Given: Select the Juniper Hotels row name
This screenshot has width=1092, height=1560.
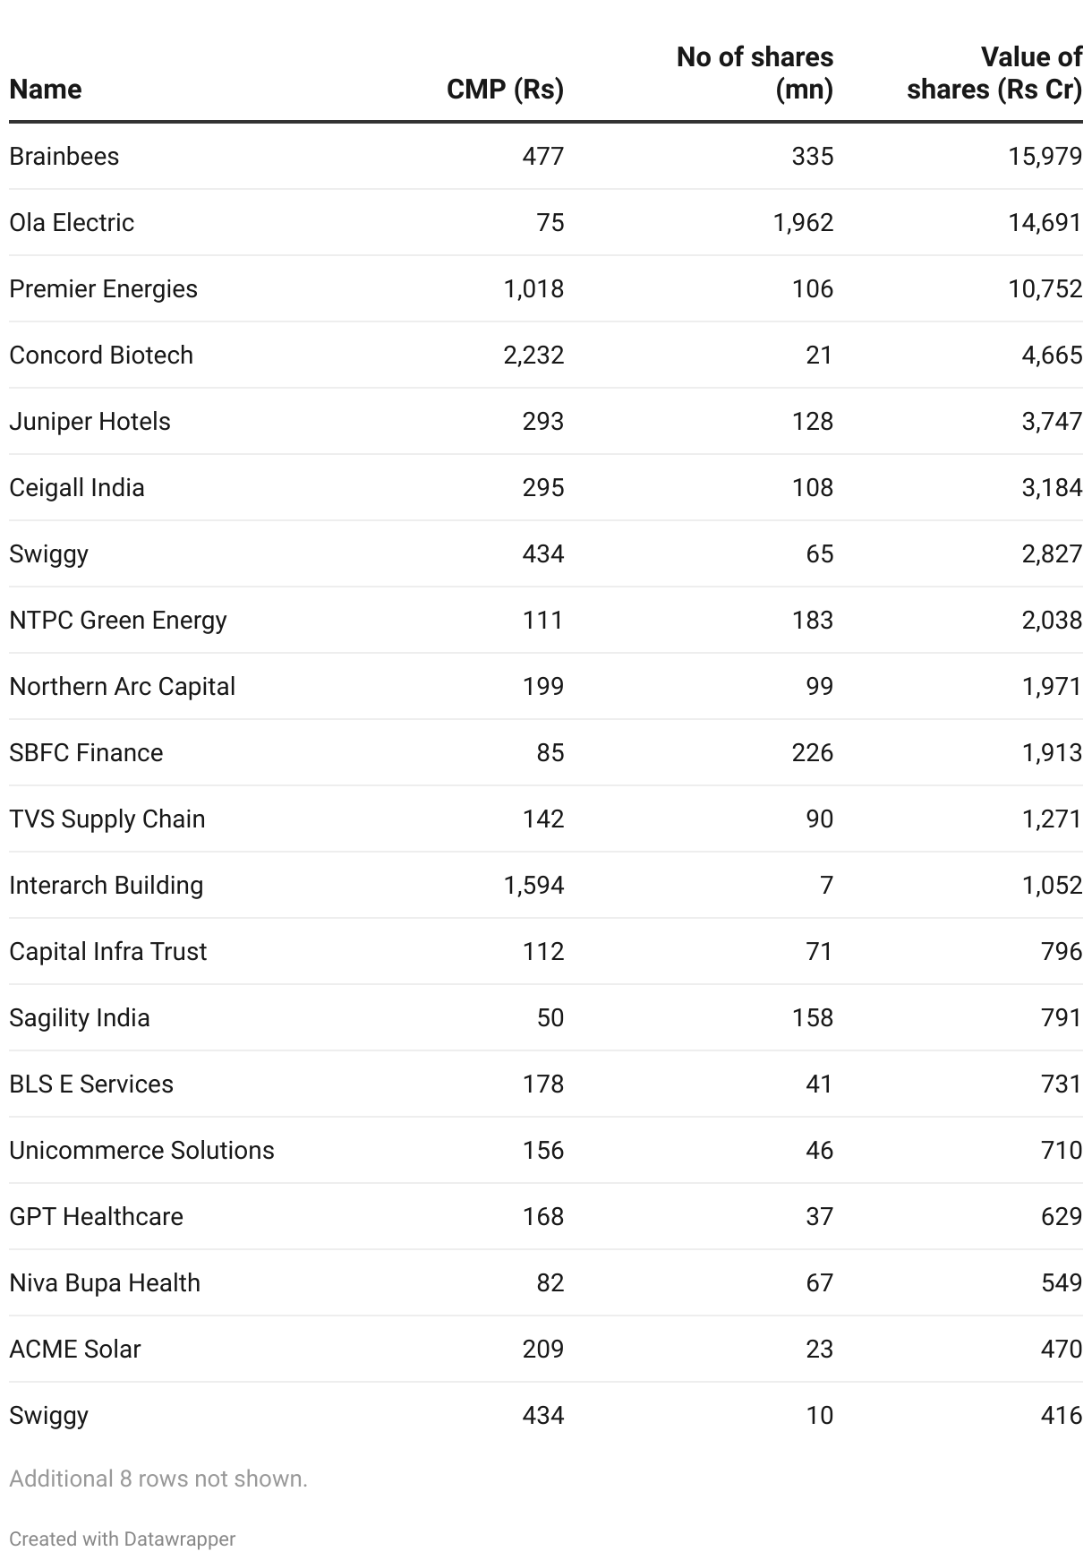Looking at the screenshot, I should [90, 422].
